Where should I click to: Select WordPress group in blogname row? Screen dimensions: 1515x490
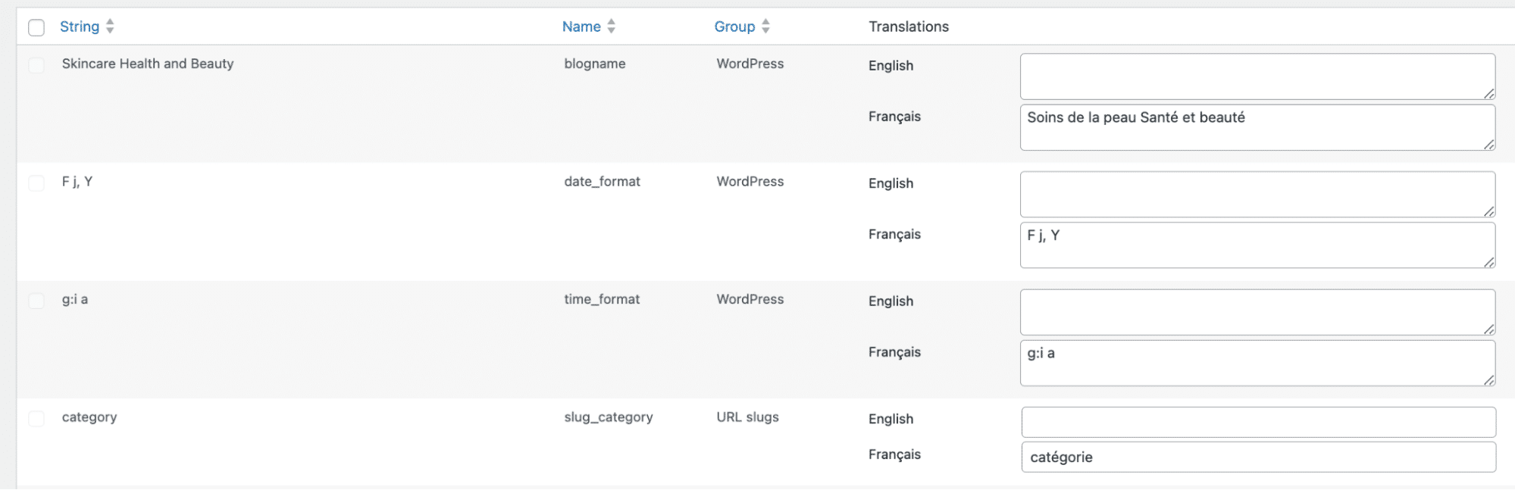[x=750, y=64]
